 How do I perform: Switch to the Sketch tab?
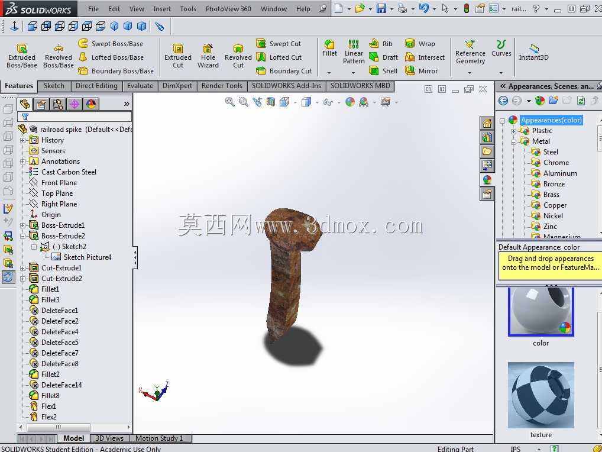point(54,86)
